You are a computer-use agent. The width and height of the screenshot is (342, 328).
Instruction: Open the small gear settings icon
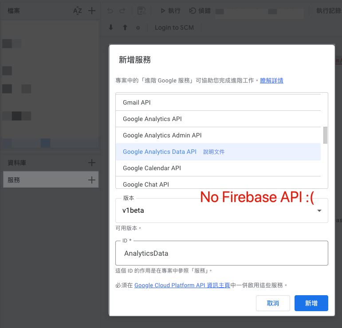point(138,27)
